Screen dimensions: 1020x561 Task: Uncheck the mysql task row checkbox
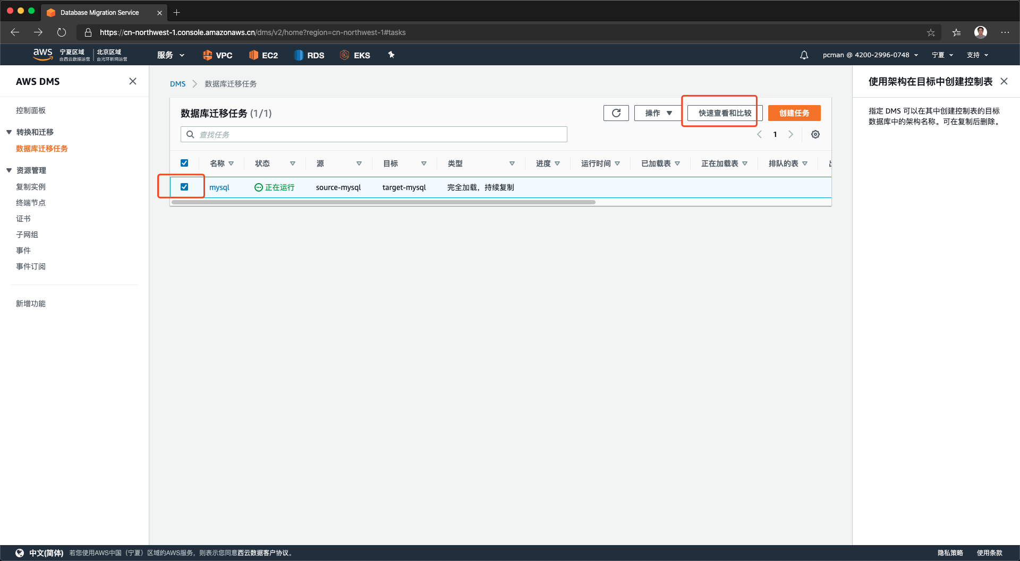184,187
